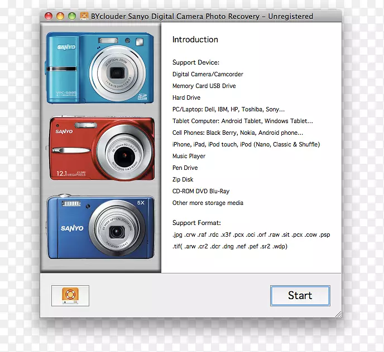
Task: Close the window with red button
Action: pos(49,16)
